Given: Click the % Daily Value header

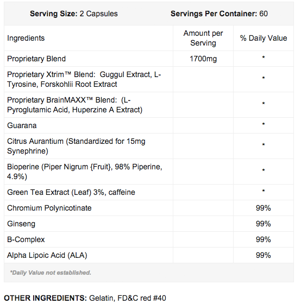Looking at the screenshot, I should (x=264, y=38).
